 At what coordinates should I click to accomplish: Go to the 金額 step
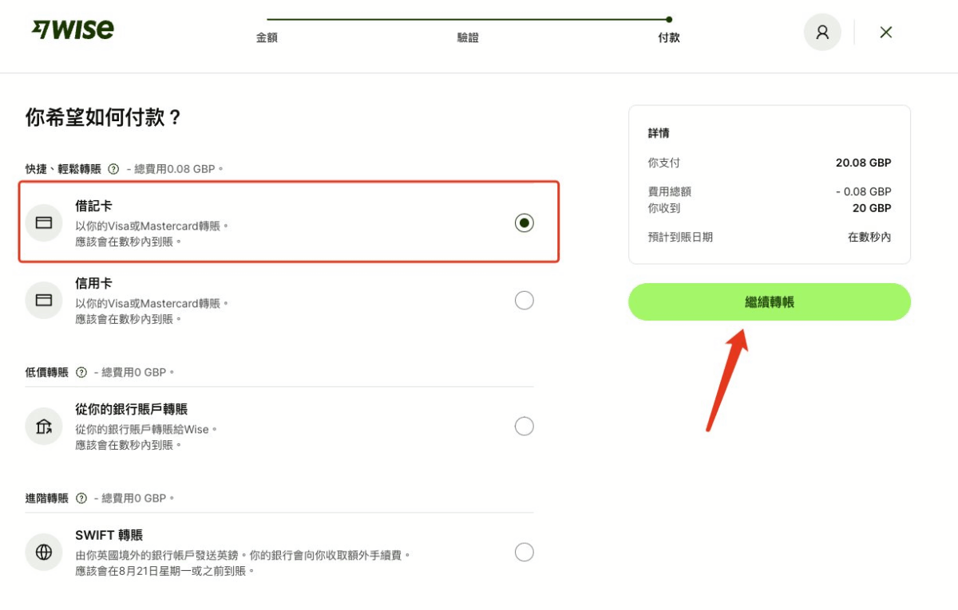pos(267,37)
